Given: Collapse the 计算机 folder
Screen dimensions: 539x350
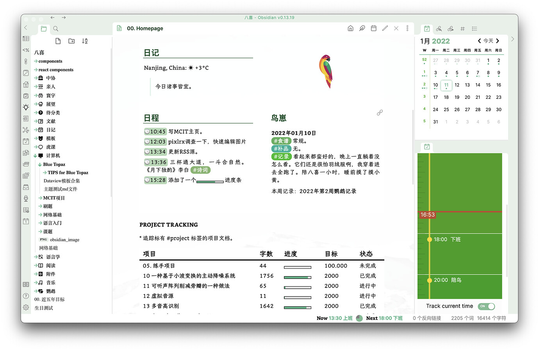Looking at the screenshot, I should click(36, 156).
